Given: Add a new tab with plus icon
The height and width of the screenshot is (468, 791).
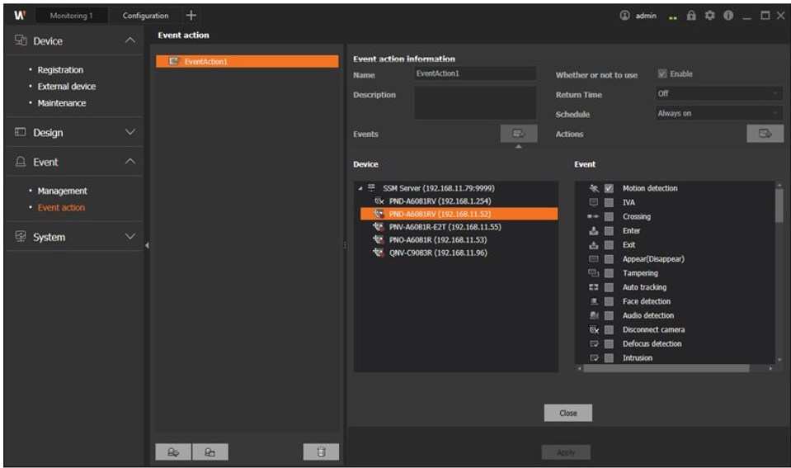Looking at the screenshot, I should point(191,16).
